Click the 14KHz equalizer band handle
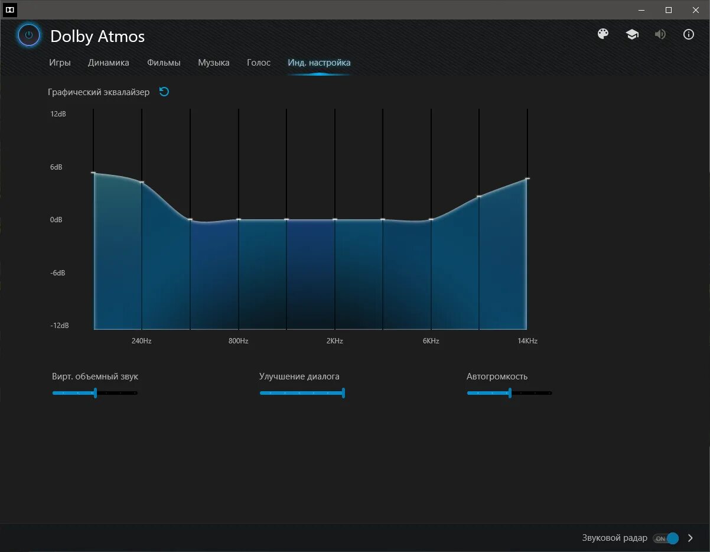The image size is (710, 552). (x=527, y=178)
